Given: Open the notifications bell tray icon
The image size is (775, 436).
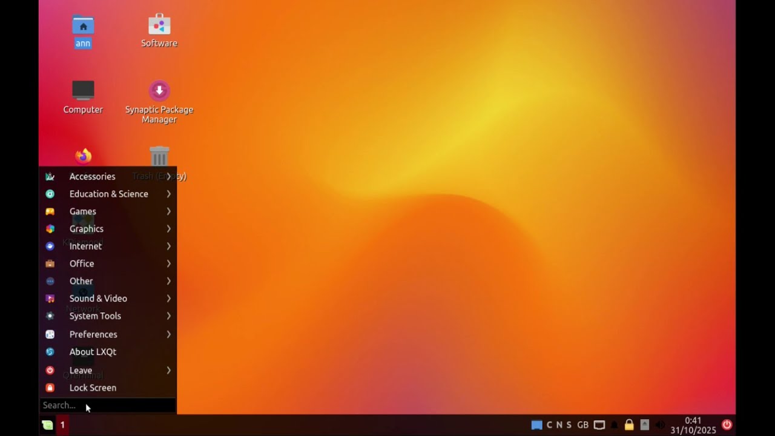Looking at the screenshot, I should pos(614,425).
